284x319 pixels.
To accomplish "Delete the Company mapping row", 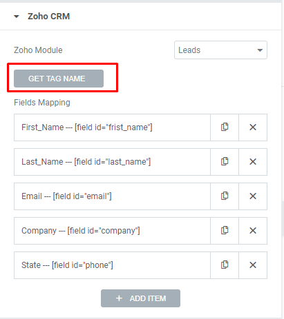I will point(253,231).
